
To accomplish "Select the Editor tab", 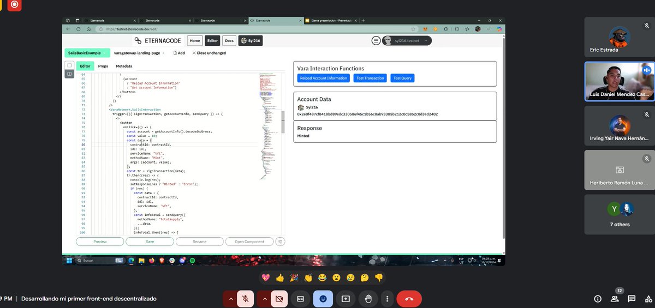I will [x=85, y=66].
